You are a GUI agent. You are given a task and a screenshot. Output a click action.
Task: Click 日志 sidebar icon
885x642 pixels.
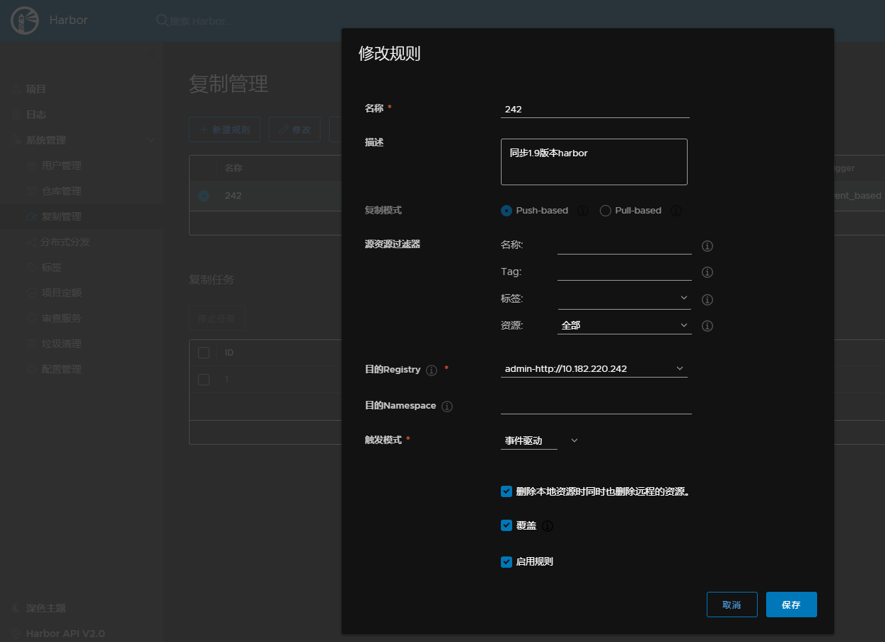point(17,115)
